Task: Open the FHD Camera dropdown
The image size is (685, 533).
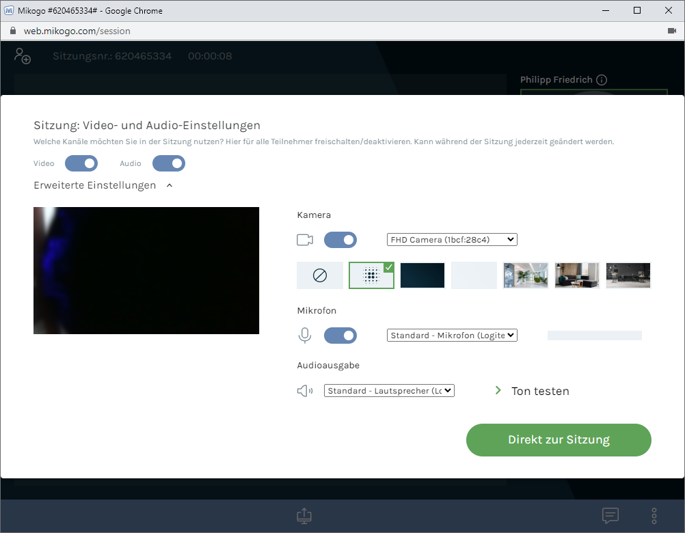Action: [x=452, y=240]
